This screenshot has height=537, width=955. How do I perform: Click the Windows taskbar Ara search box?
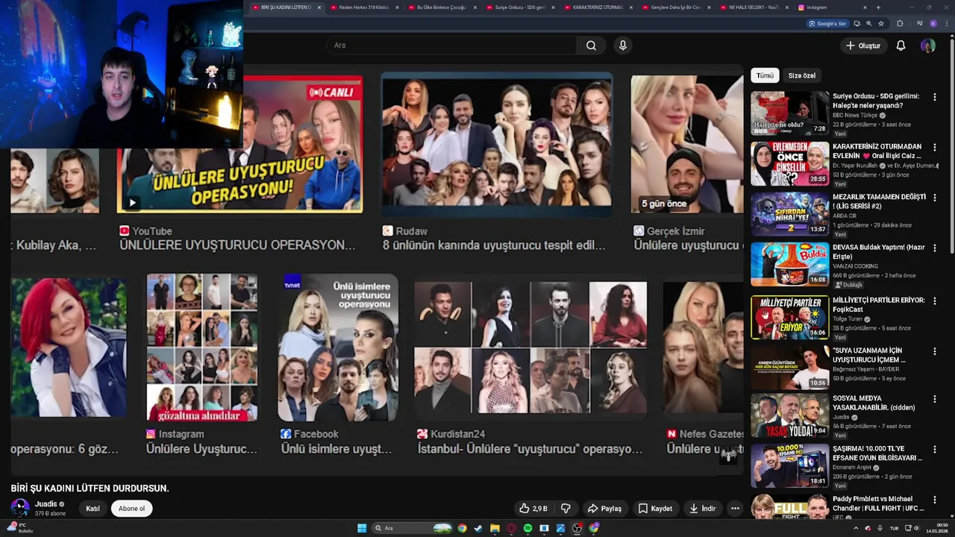pos(413,528)
